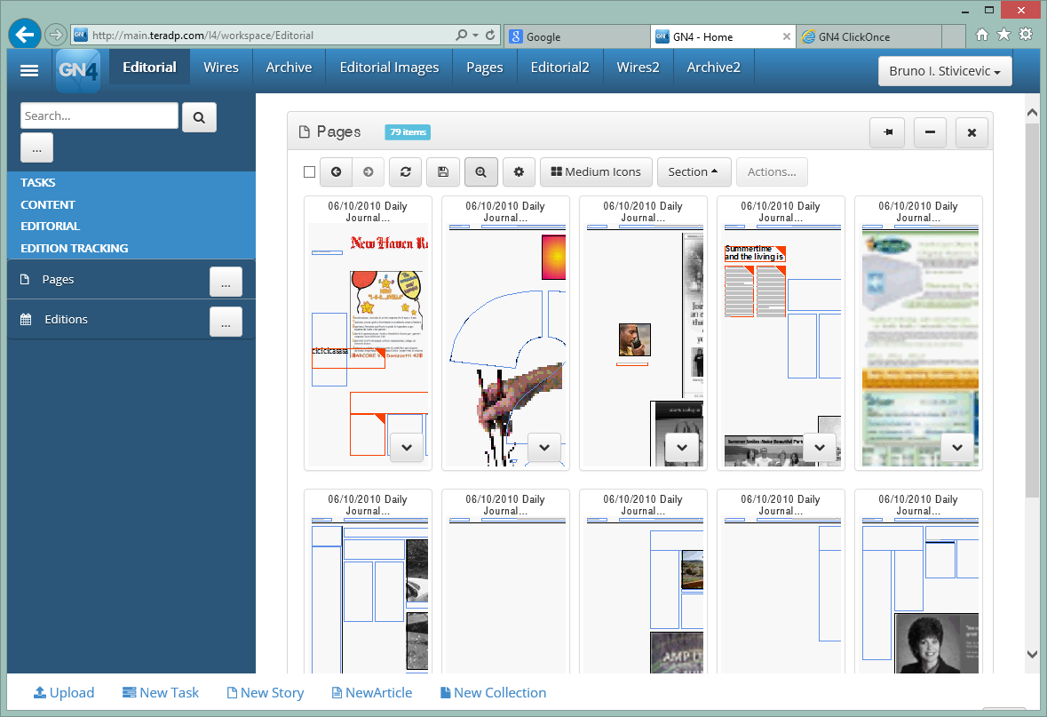Open the address-bar search dropdown arrow
This screenshot has height=717, width=1047.
click(475, 35)
